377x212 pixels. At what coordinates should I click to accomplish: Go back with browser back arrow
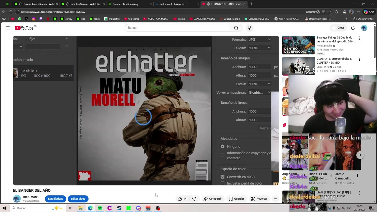pos(4,12)
